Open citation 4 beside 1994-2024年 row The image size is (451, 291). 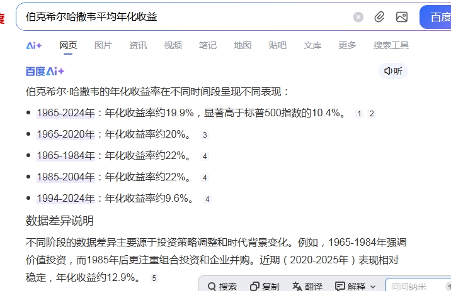(207, 199)
